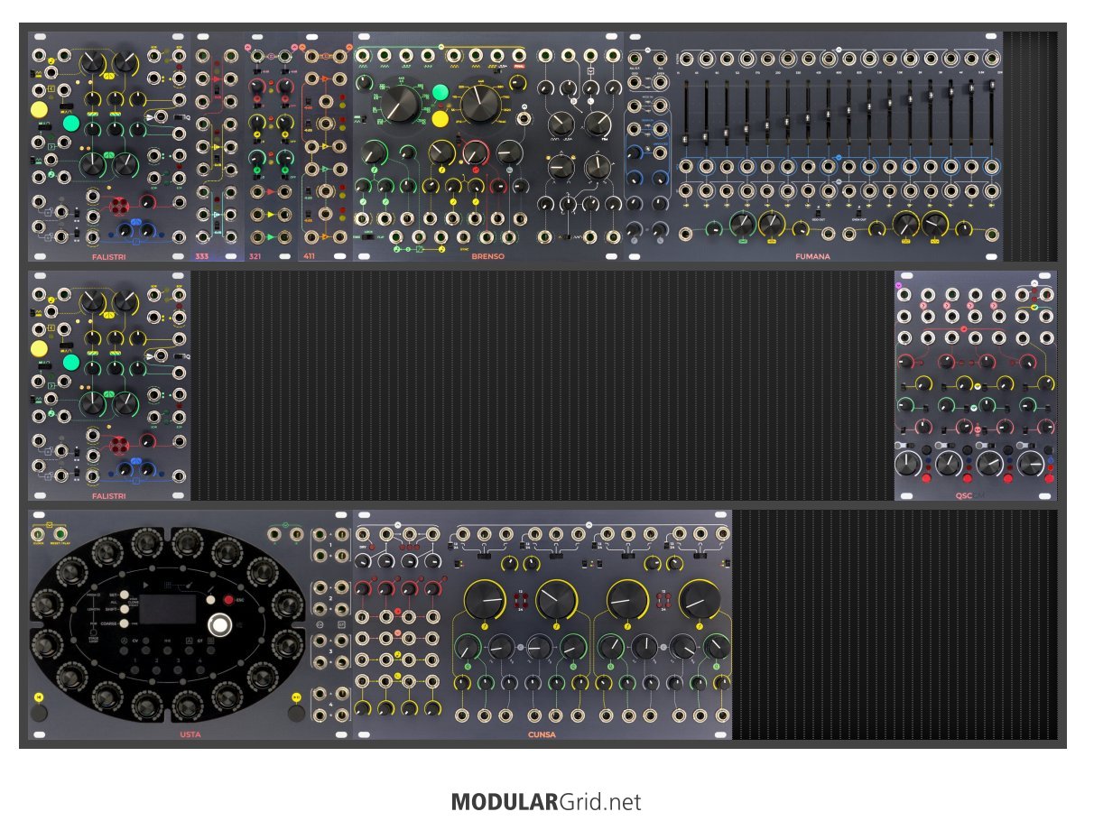Click the 333 module label

pyautogui.click(x=202, y=256)
